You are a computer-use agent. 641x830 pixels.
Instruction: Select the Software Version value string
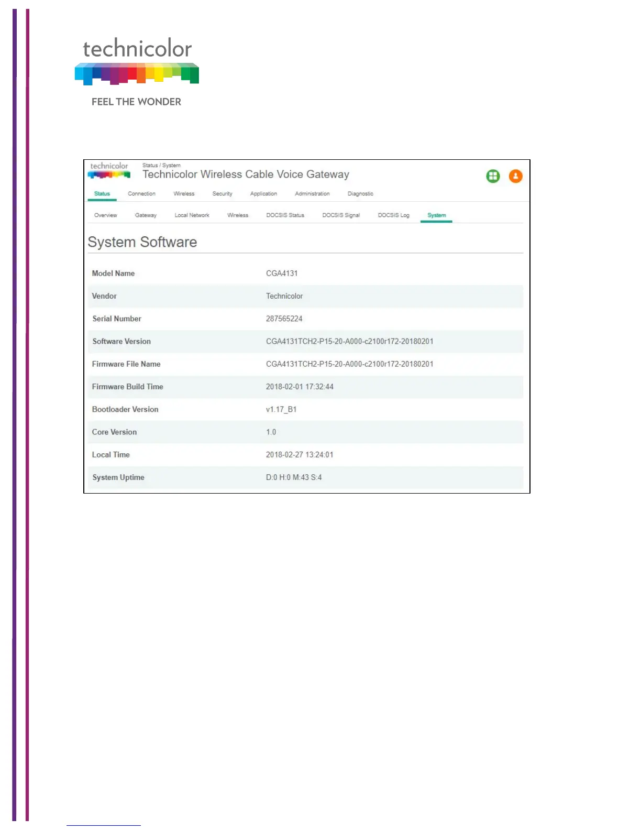pyautogui.click(x=350, y=341)
